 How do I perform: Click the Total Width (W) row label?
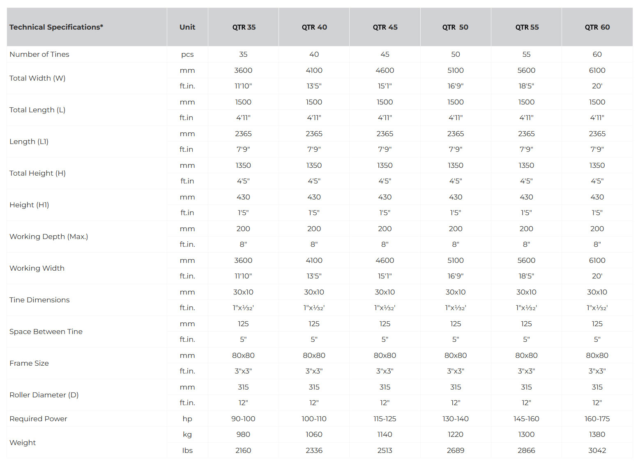(37, 78)
